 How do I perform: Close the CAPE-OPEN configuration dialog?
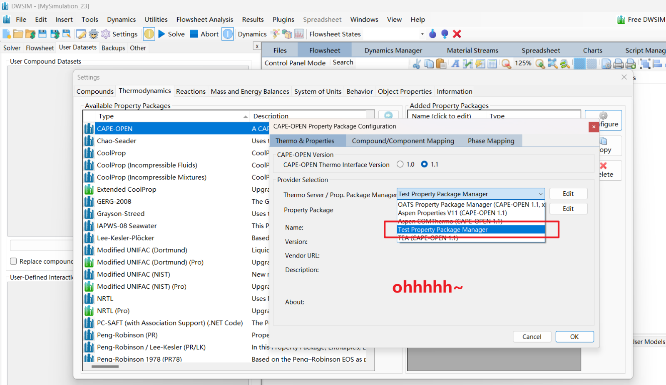coord(594,127)
